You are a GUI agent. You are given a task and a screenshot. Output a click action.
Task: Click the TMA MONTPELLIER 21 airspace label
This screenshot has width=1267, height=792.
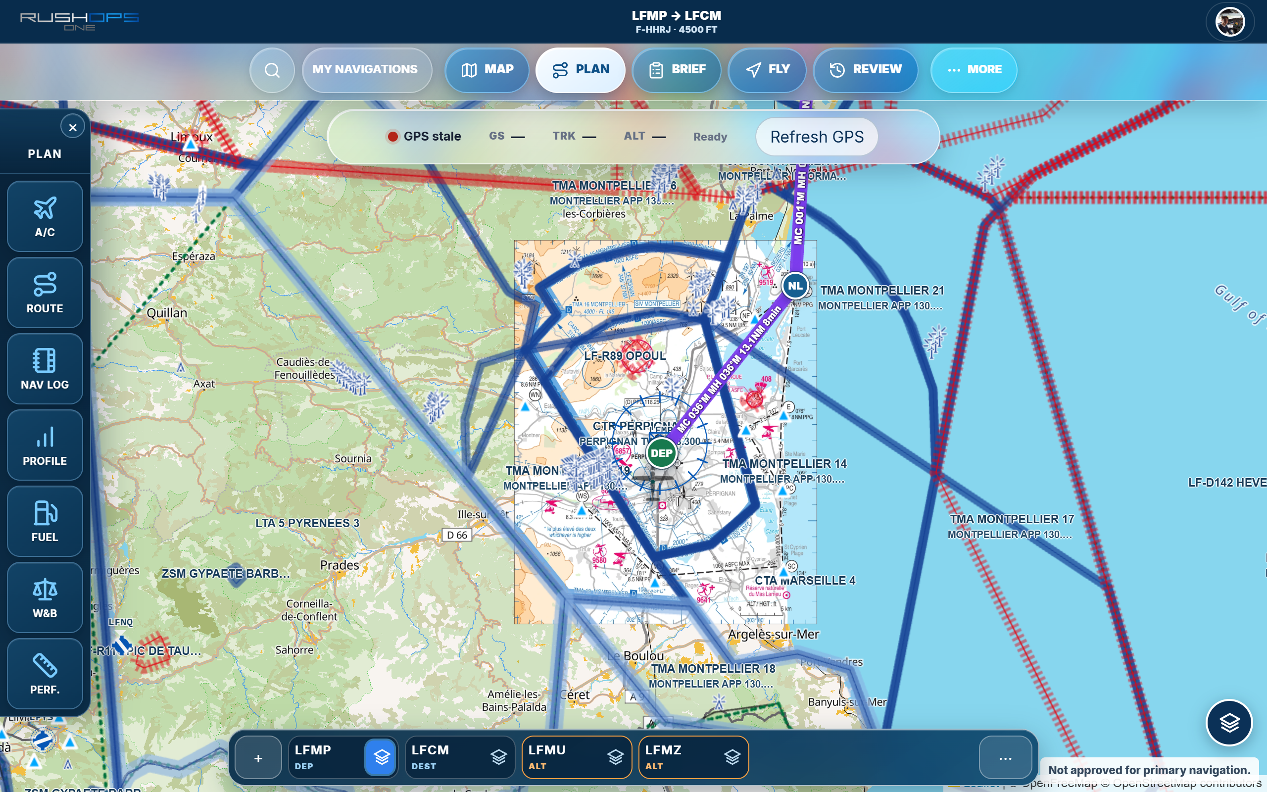882,290
